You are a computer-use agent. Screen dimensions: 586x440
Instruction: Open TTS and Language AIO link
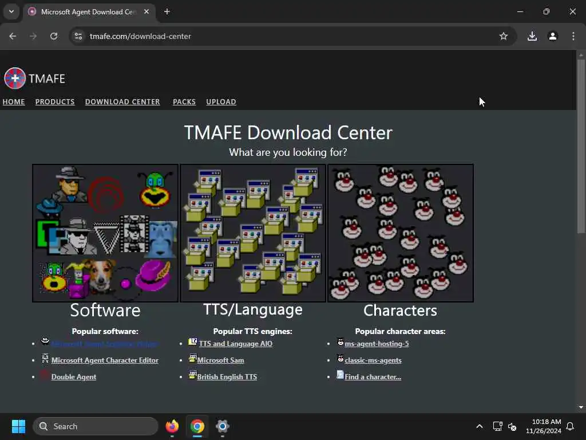pos(236,344)
